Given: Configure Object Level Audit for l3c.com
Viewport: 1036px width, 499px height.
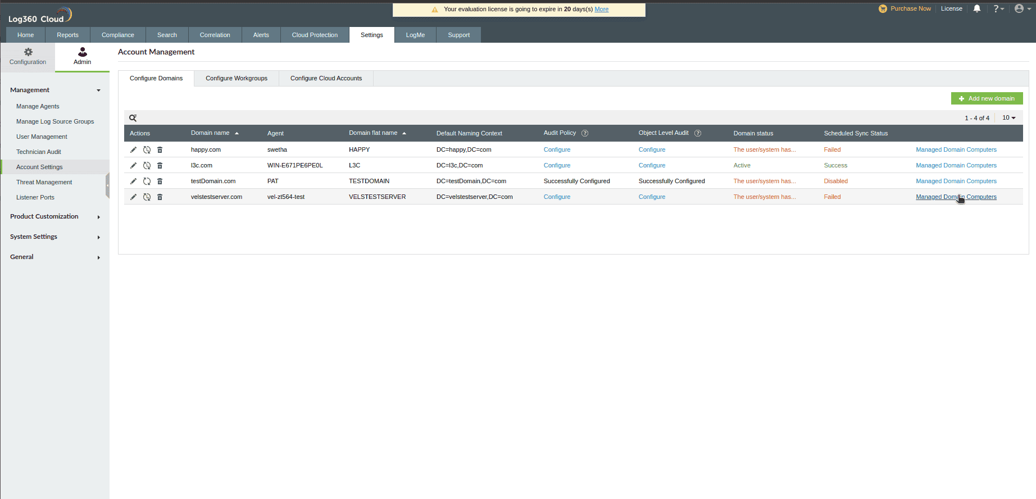Looking at the screenshot, I should tap(652, 165).
